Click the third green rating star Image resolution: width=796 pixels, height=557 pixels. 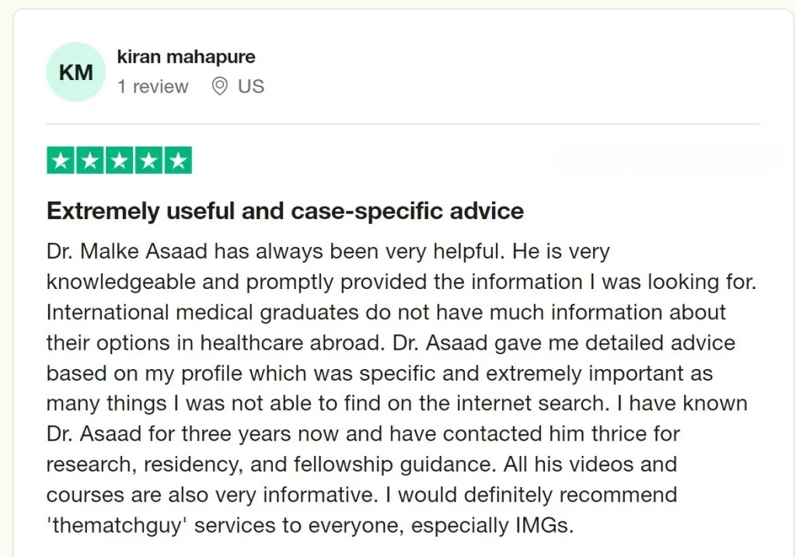pyautogui.click(x=119, y=161)
